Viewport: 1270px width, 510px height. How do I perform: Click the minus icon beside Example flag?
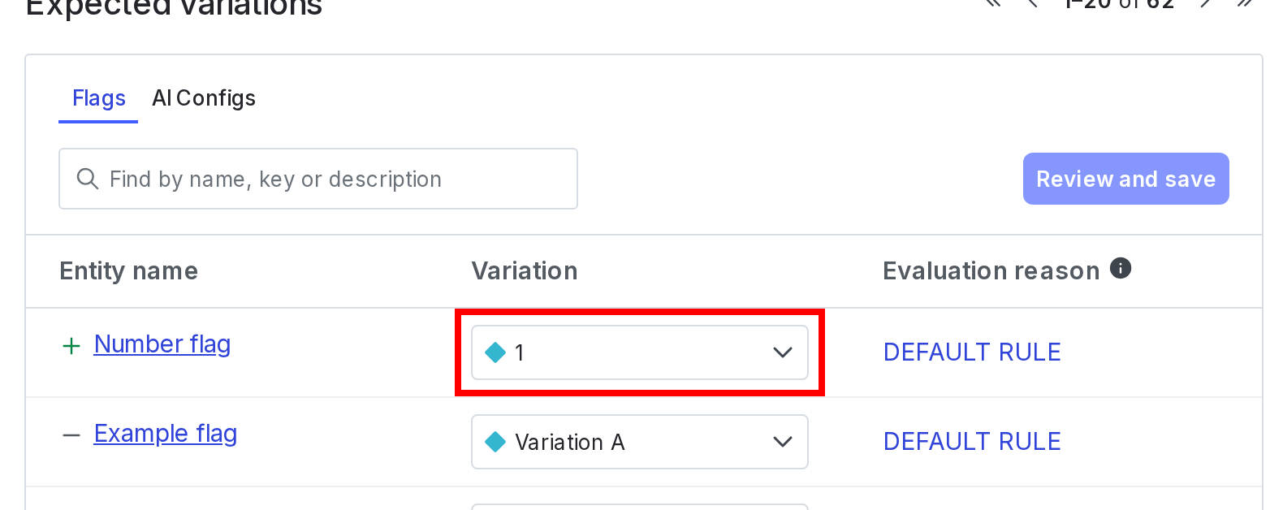coord(71,435)
